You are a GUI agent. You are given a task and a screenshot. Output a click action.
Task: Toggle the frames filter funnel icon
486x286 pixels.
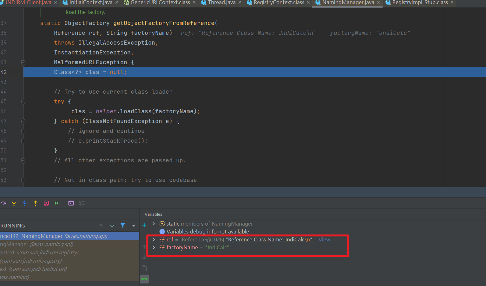click(123, 226)
